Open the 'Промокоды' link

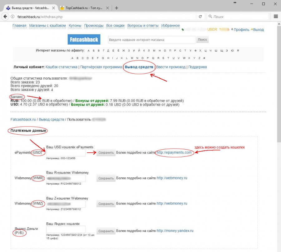(94, 26)
